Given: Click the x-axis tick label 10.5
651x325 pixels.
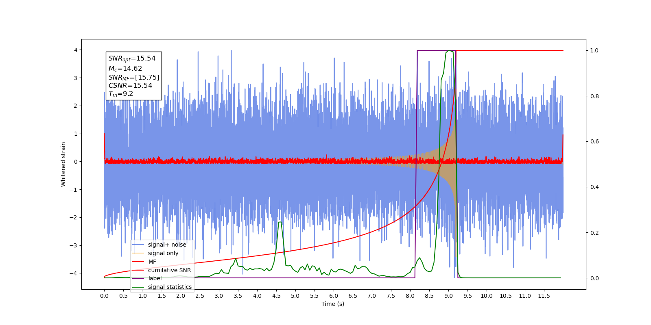Looking at the screenshot, I should pos(506,296).
